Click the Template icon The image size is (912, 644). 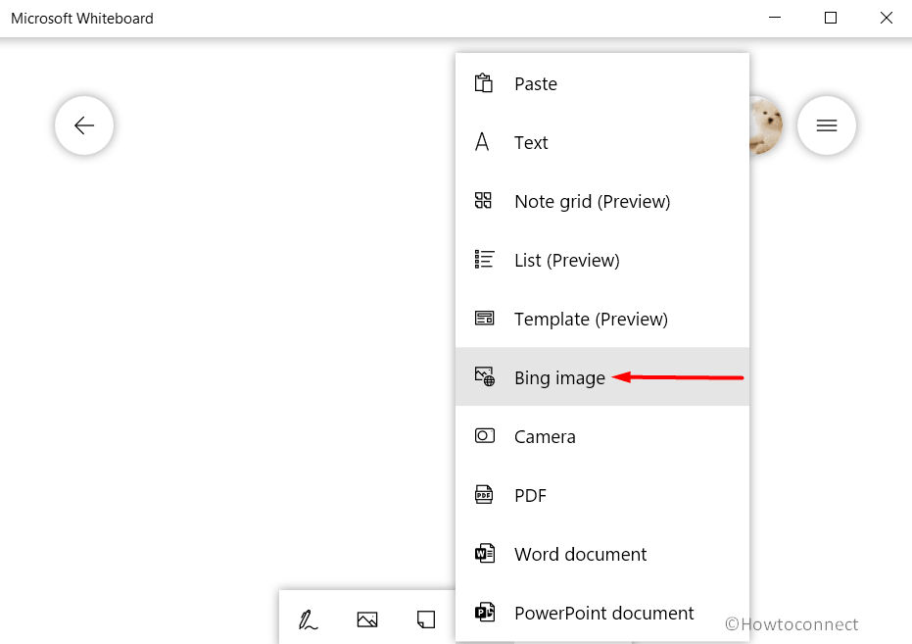tap(484, 319)
